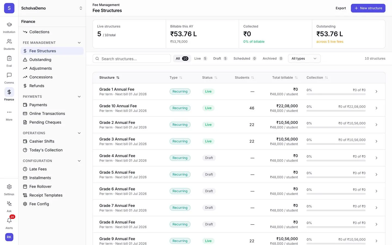The height and width of the screenshot is (245, 392).
Task: Open the RK user avatar
Action: point(9,237)
